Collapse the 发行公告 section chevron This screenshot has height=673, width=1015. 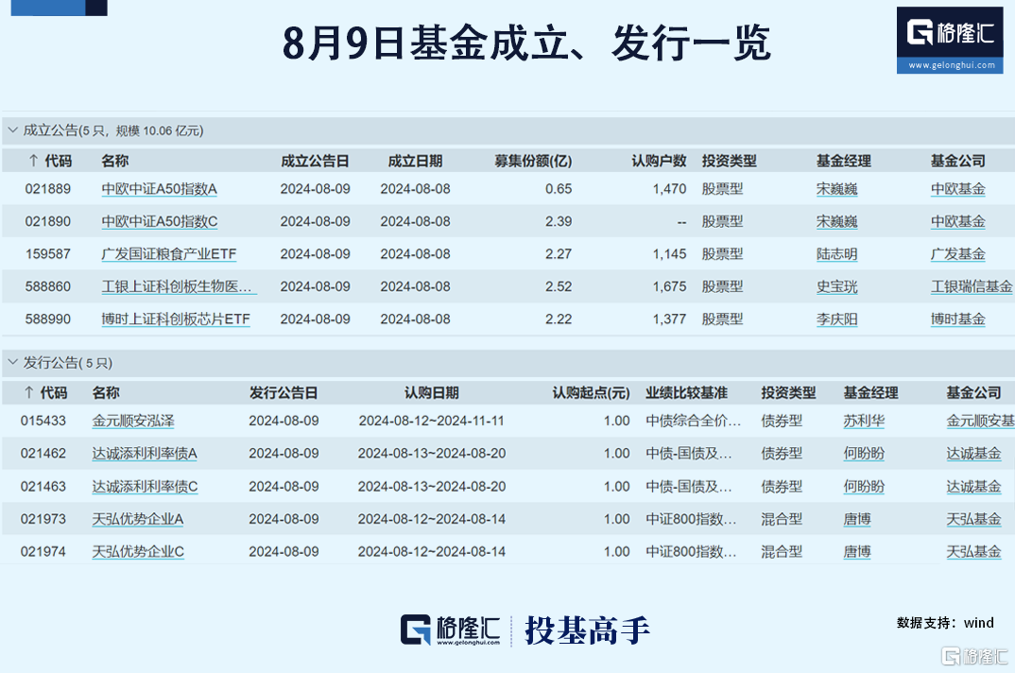[x=12, y=362]
